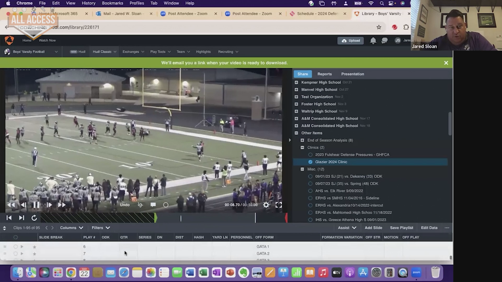Image resolution: width=502 pixels, height=282 pixels.
Task: Click the Save Playlist button
Action: (402, 228)
